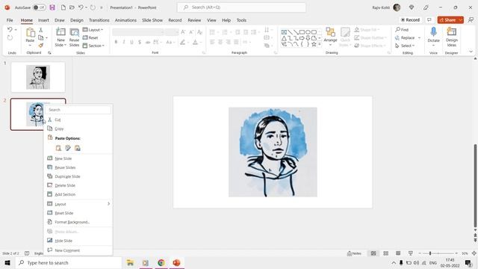Image resolution: width=478 pixels, height=269 pixels.
Task: Click the New Slide ribbon icon
Action: click(60, 33)
